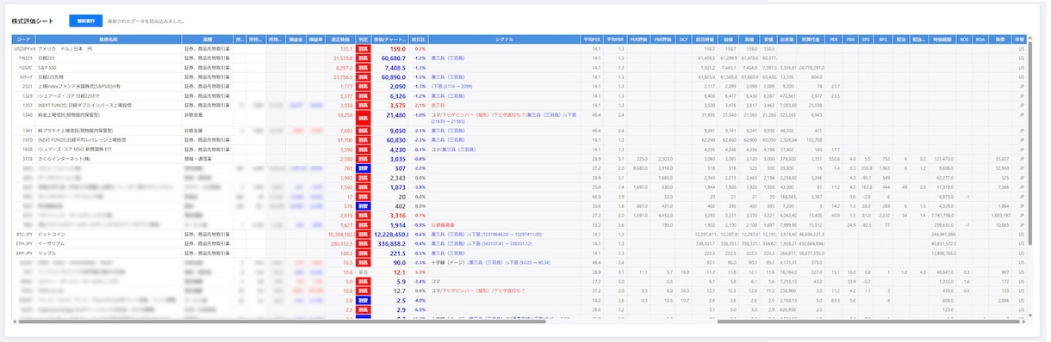The image size is (1051, 342).
Task: Click the ROE column header
Action: [963, 39]
